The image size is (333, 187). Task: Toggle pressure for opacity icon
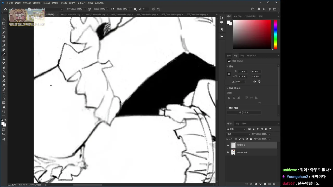[89, 9]
